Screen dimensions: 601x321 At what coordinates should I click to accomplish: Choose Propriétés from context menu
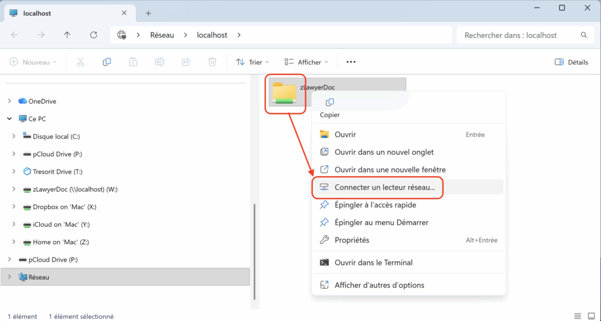point(352,240)
